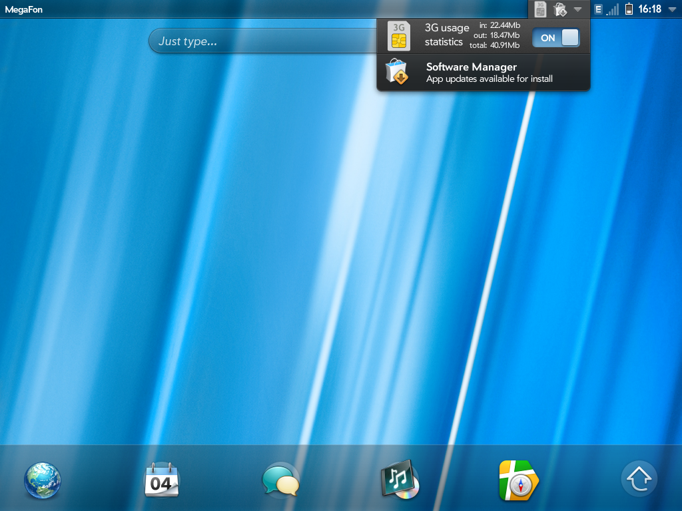This screenshot has width=682, height=511.
Task: Open the Web browser globe icon
Action: pyautogui.click(x=43, y=480)
